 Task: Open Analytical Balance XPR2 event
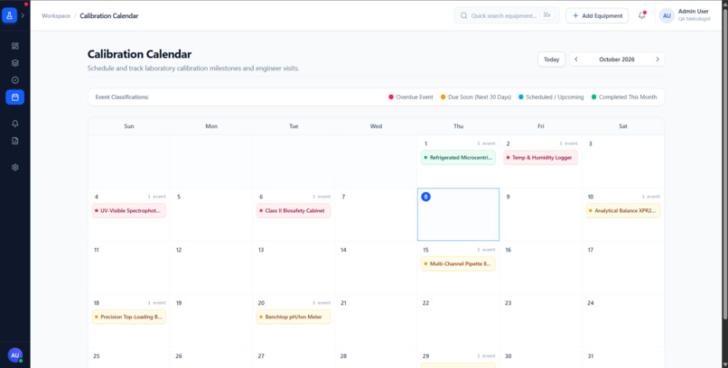click(623, 210)
